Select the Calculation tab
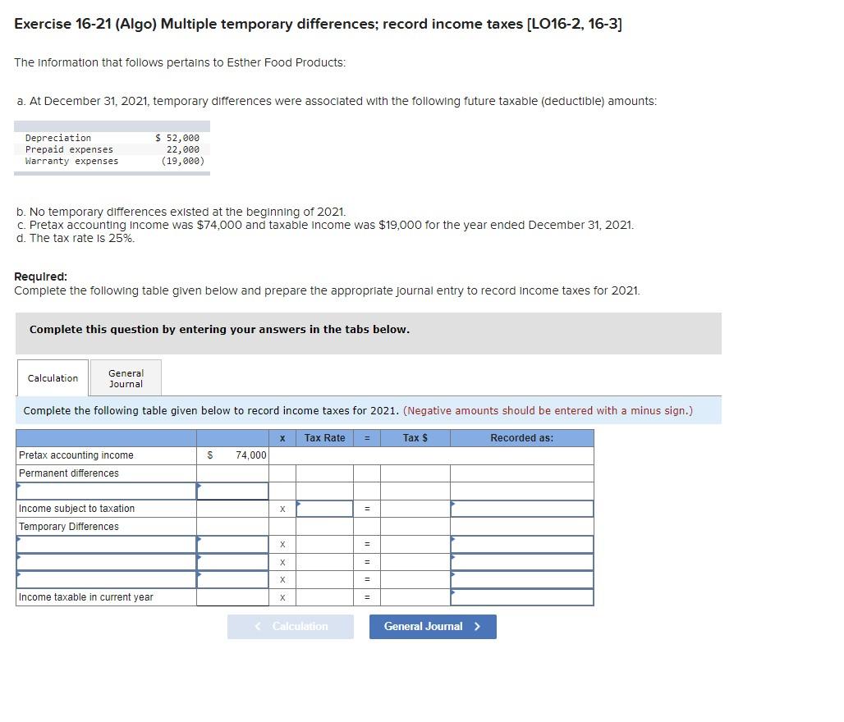844x722 pixels. tap(52, 378)
